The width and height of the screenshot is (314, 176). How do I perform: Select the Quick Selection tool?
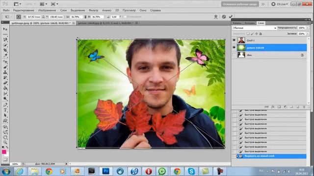point(5,45)
